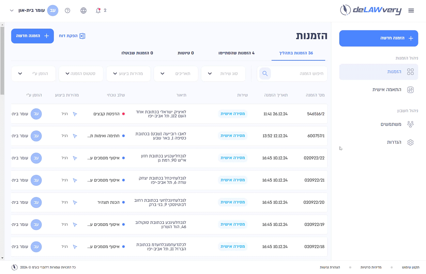Click מדיניות פרטיות footer link
The width and height of the screenshot is (426, 274).
tap(371, 268)
